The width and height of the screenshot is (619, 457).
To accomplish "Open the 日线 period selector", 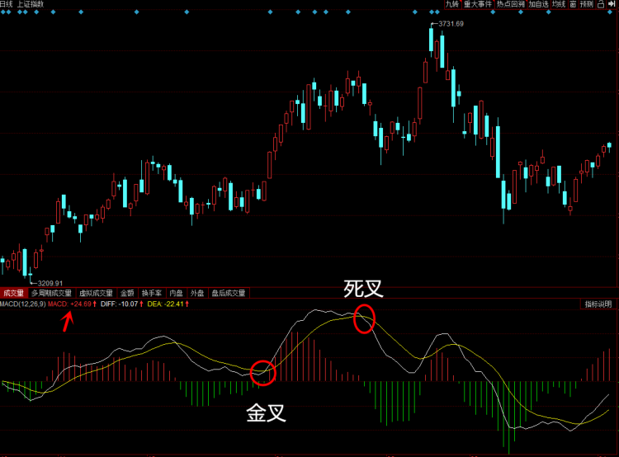I will coord(7,4).
